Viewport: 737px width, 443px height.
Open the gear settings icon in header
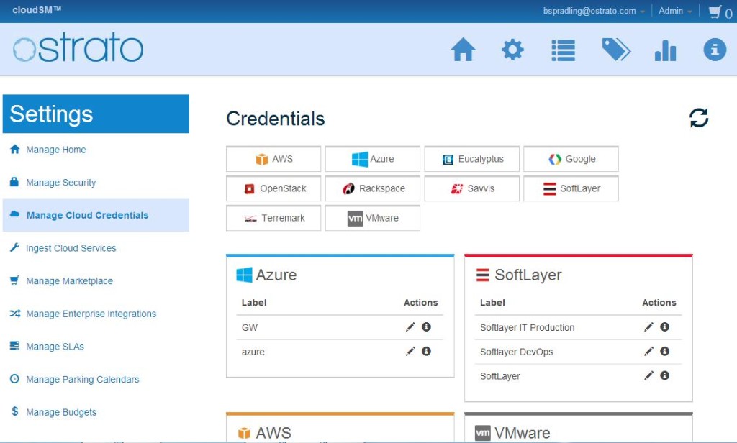pos(512,50)
